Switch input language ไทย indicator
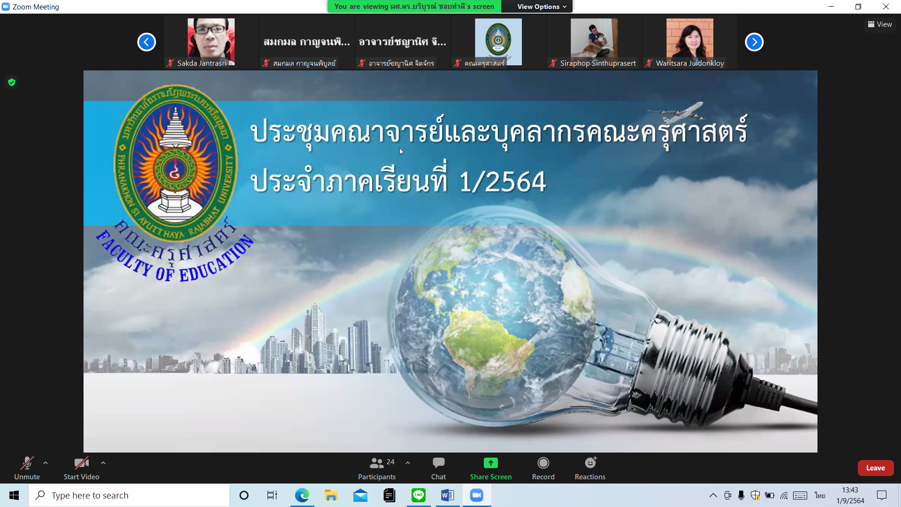901x507 pixels. (820, 495)
